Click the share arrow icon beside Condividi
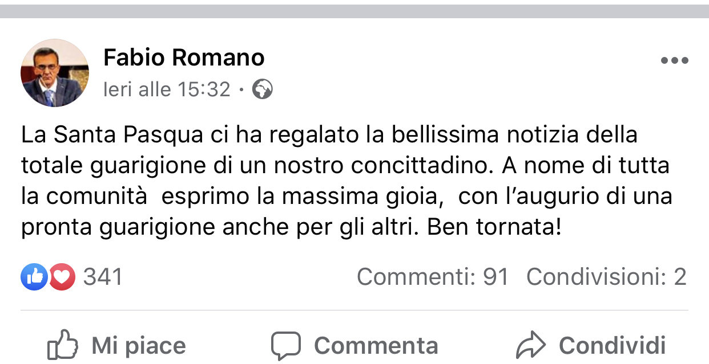 [530, 345]
